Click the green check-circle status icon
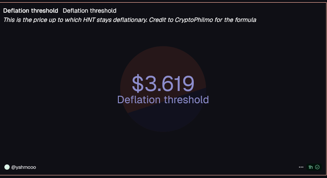327x178 pixels. (x=317, y=167)
